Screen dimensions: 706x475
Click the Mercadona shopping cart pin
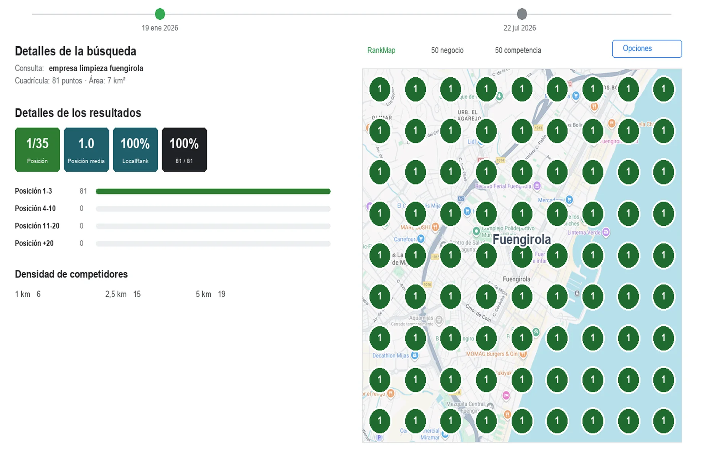[x=569, y=199]
